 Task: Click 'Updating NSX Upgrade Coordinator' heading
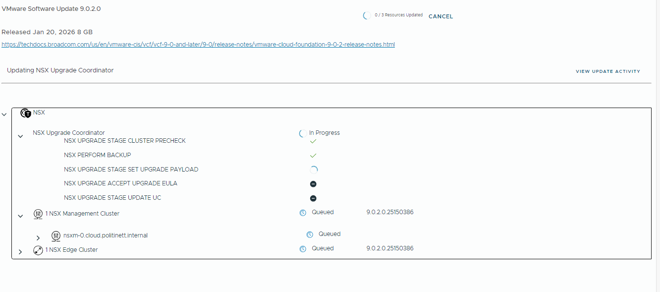point(60,70)
